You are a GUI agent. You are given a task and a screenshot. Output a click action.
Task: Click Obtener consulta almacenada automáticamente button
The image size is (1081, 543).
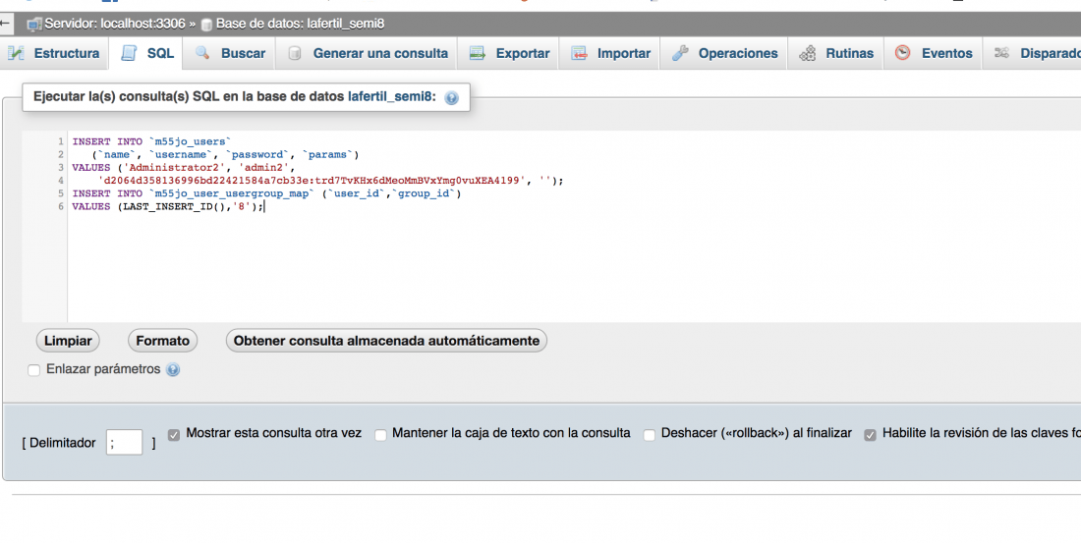(386, 341)
